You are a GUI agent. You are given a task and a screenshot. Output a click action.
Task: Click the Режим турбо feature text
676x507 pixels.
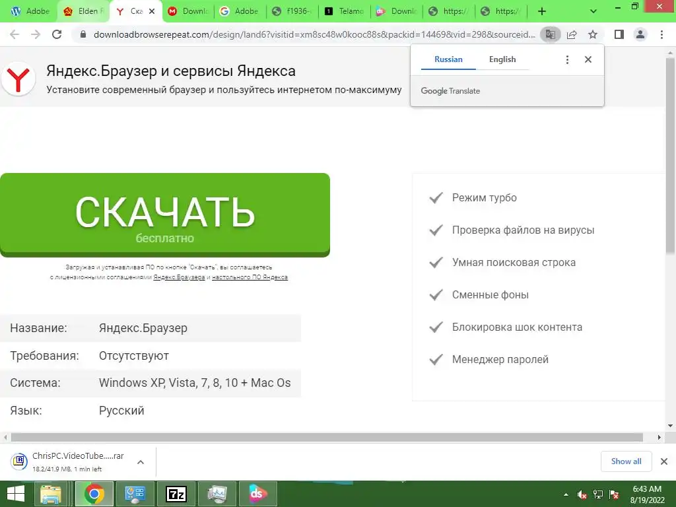point(484,197)
